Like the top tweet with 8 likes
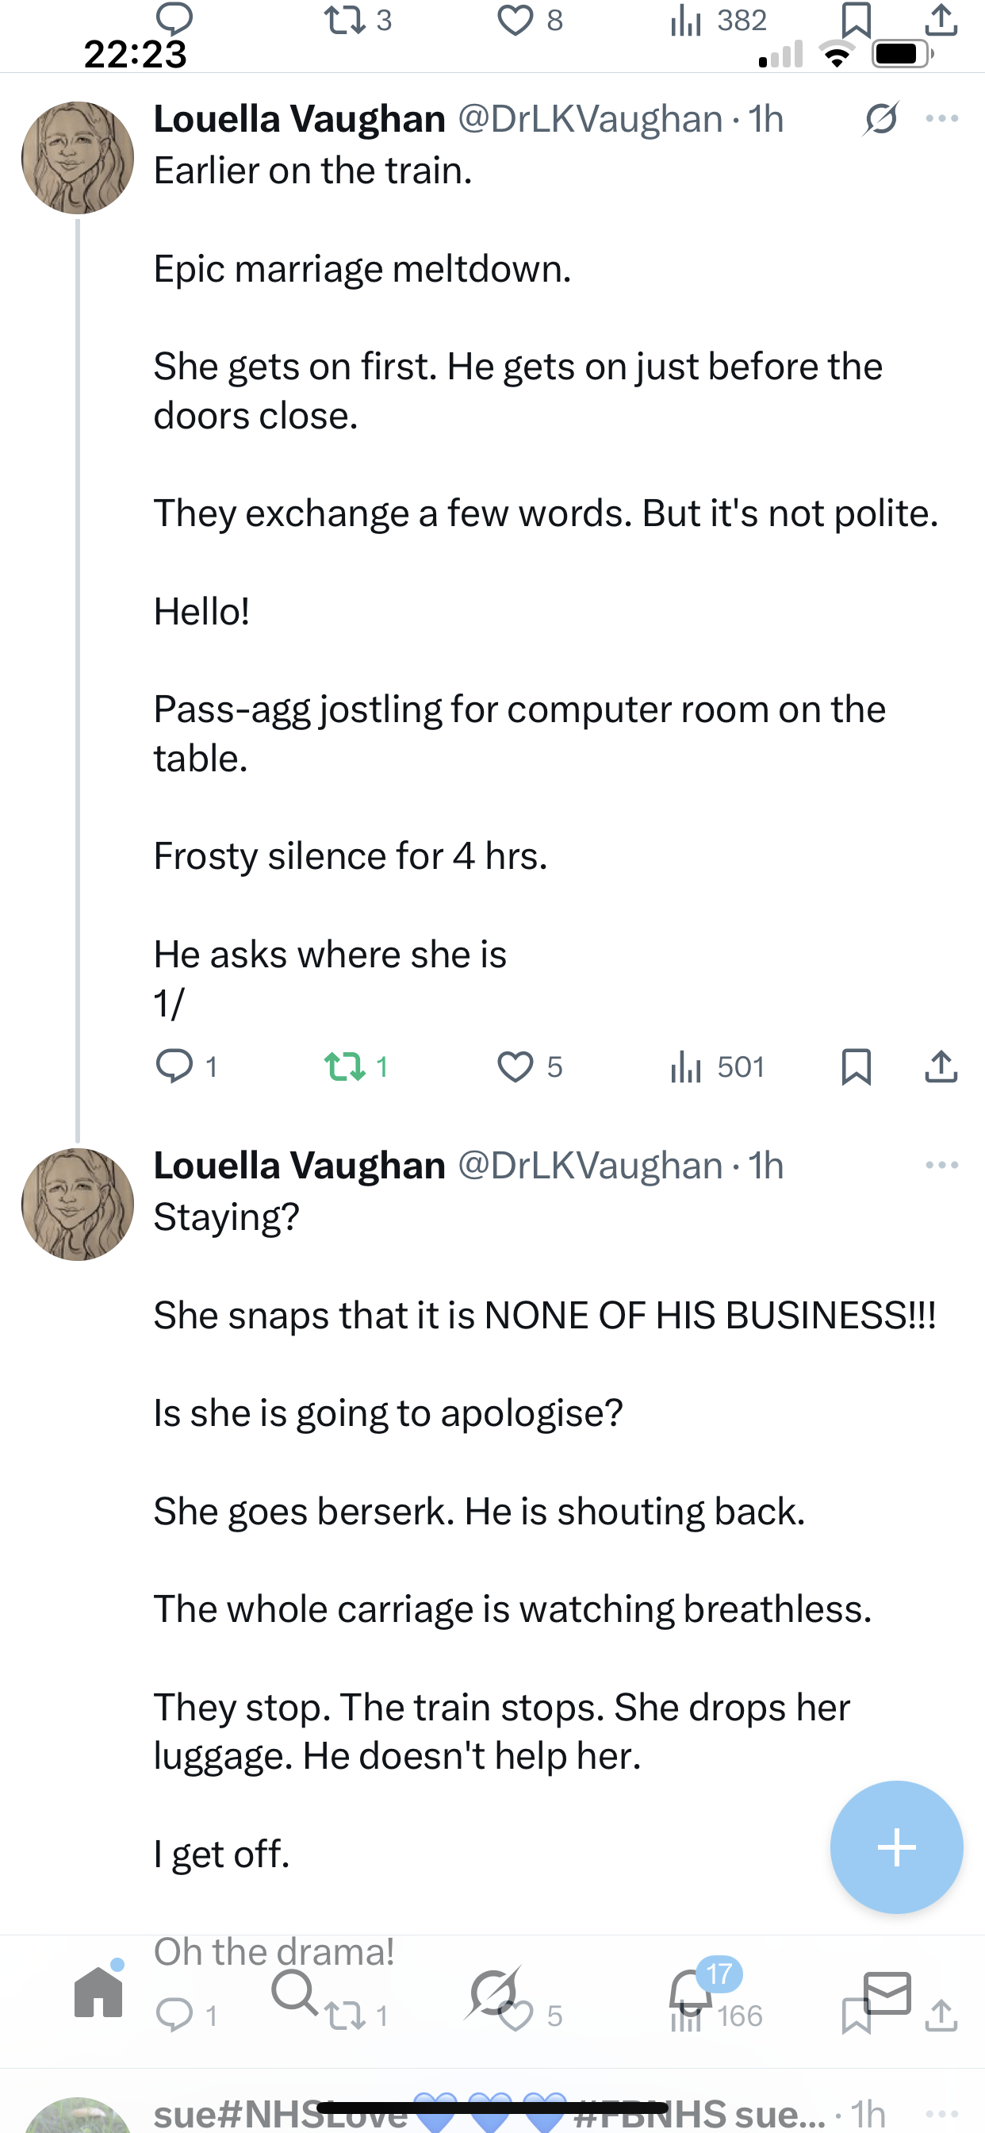The height and width of the screenshot is (2133, 985). coord(515,20)
